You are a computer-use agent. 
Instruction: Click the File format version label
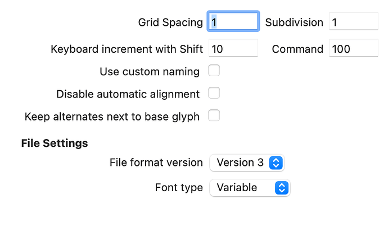pos(156,163)
